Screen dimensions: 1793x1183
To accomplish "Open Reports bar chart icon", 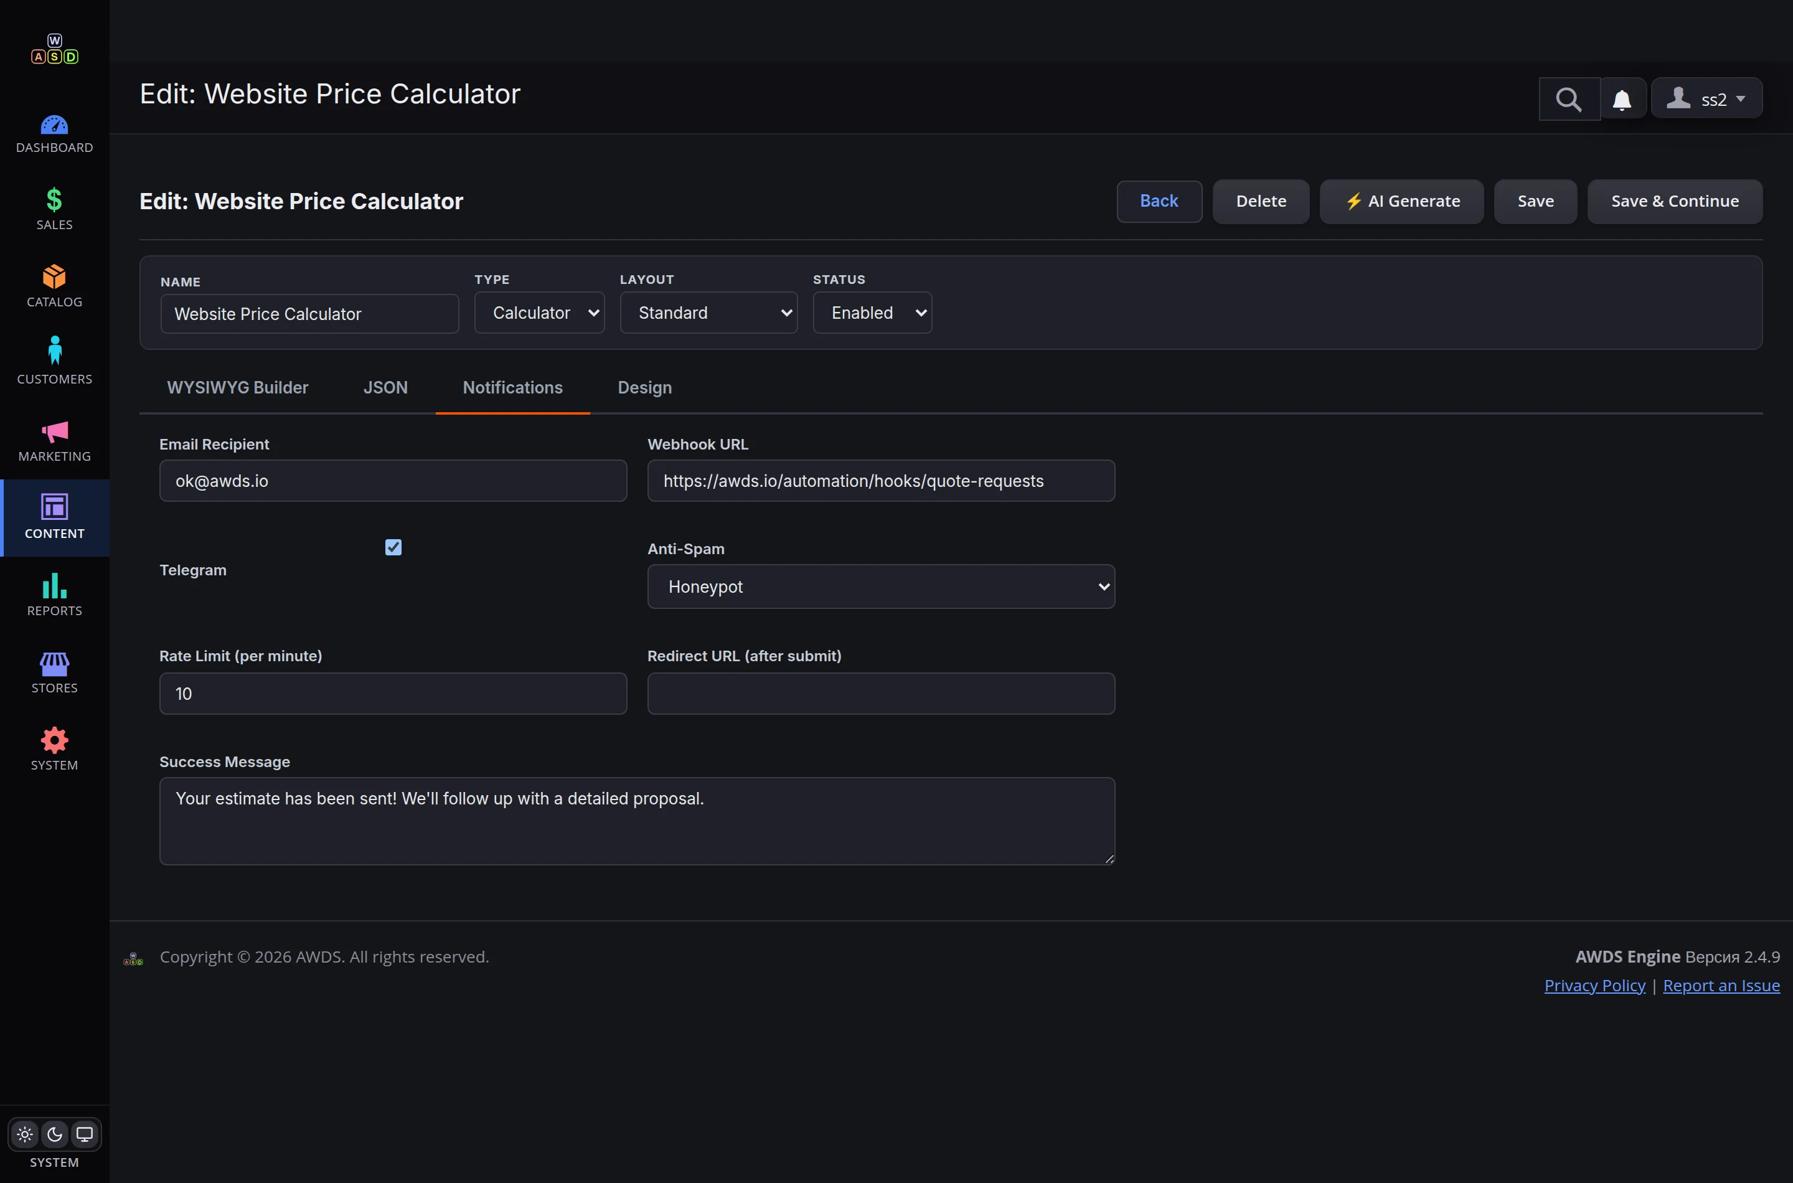I will [54, 585].
